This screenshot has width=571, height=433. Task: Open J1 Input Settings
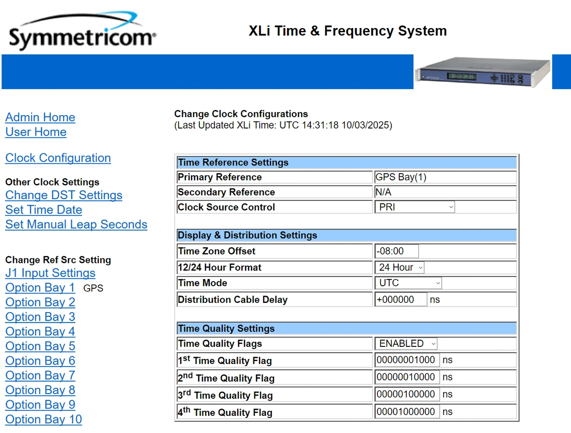pos(50,273)
